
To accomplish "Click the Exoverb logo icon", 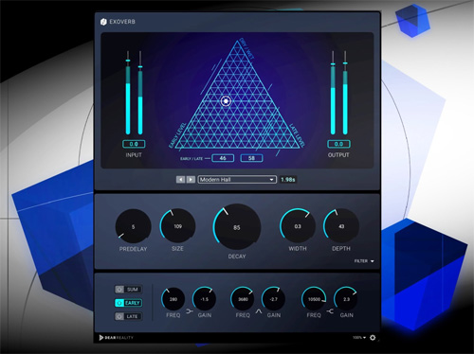I will tap(103, 22).
